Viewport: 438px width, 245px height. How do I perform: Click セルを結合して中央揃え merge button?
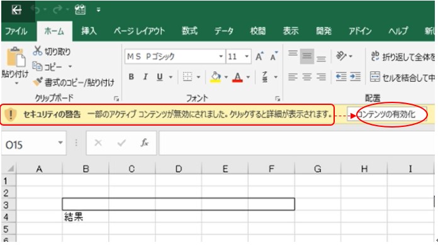pyautogui.click(x=403, y=77)
